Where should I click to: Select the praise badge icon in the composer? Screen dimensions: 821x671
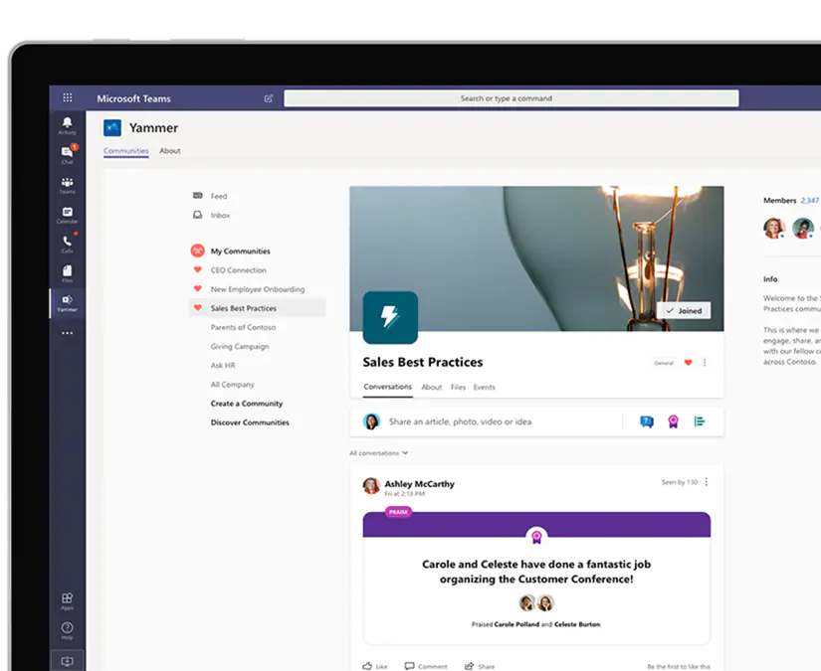[674, 420]
